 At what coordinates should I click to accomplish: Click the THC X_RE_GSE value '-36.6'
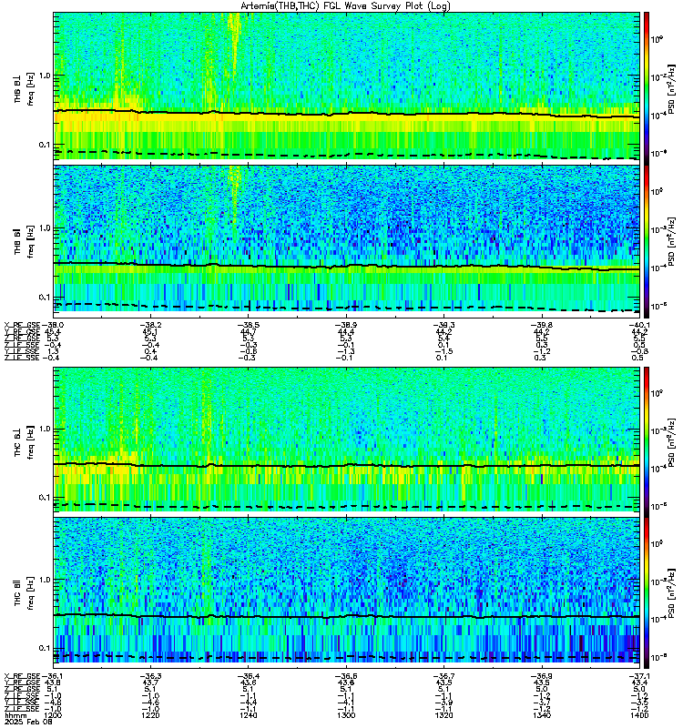coord(346,676)
